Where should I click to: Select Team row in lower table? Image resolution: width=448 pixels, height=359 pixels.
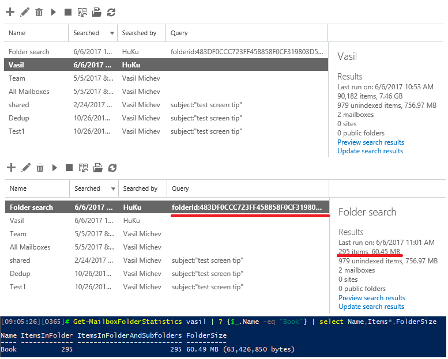[x=167, y=234]
